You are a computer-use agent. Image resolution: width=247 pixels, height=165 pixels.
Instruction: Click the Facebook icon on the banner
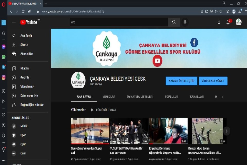coord(194,42)
